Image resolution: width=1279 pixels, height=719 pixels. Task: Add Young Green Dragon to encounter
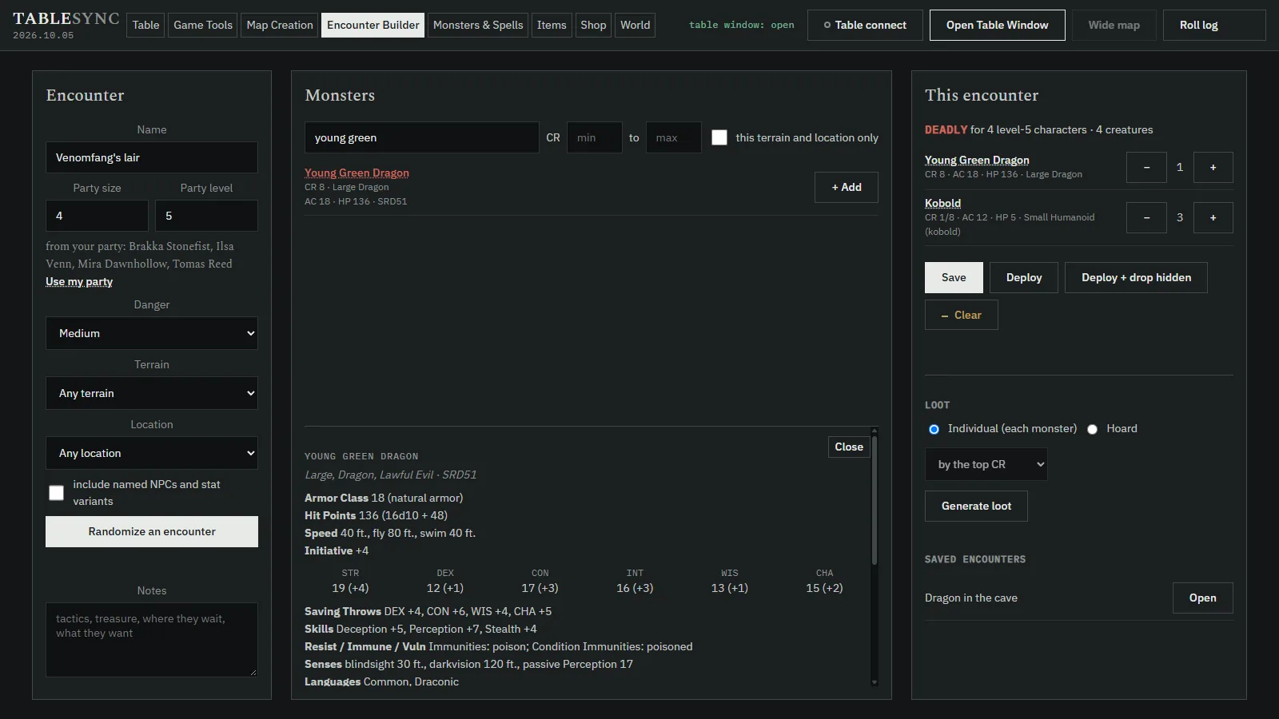point(847,187)
